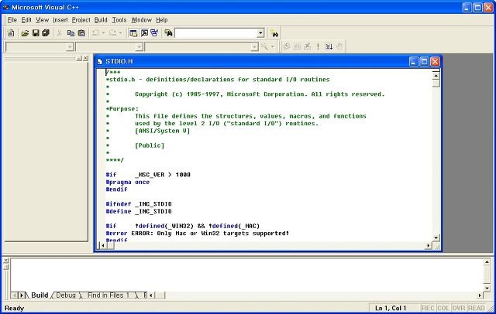Screen dimensions: 496x314
Task: Open the Tools menu
Action: point(119,20)
